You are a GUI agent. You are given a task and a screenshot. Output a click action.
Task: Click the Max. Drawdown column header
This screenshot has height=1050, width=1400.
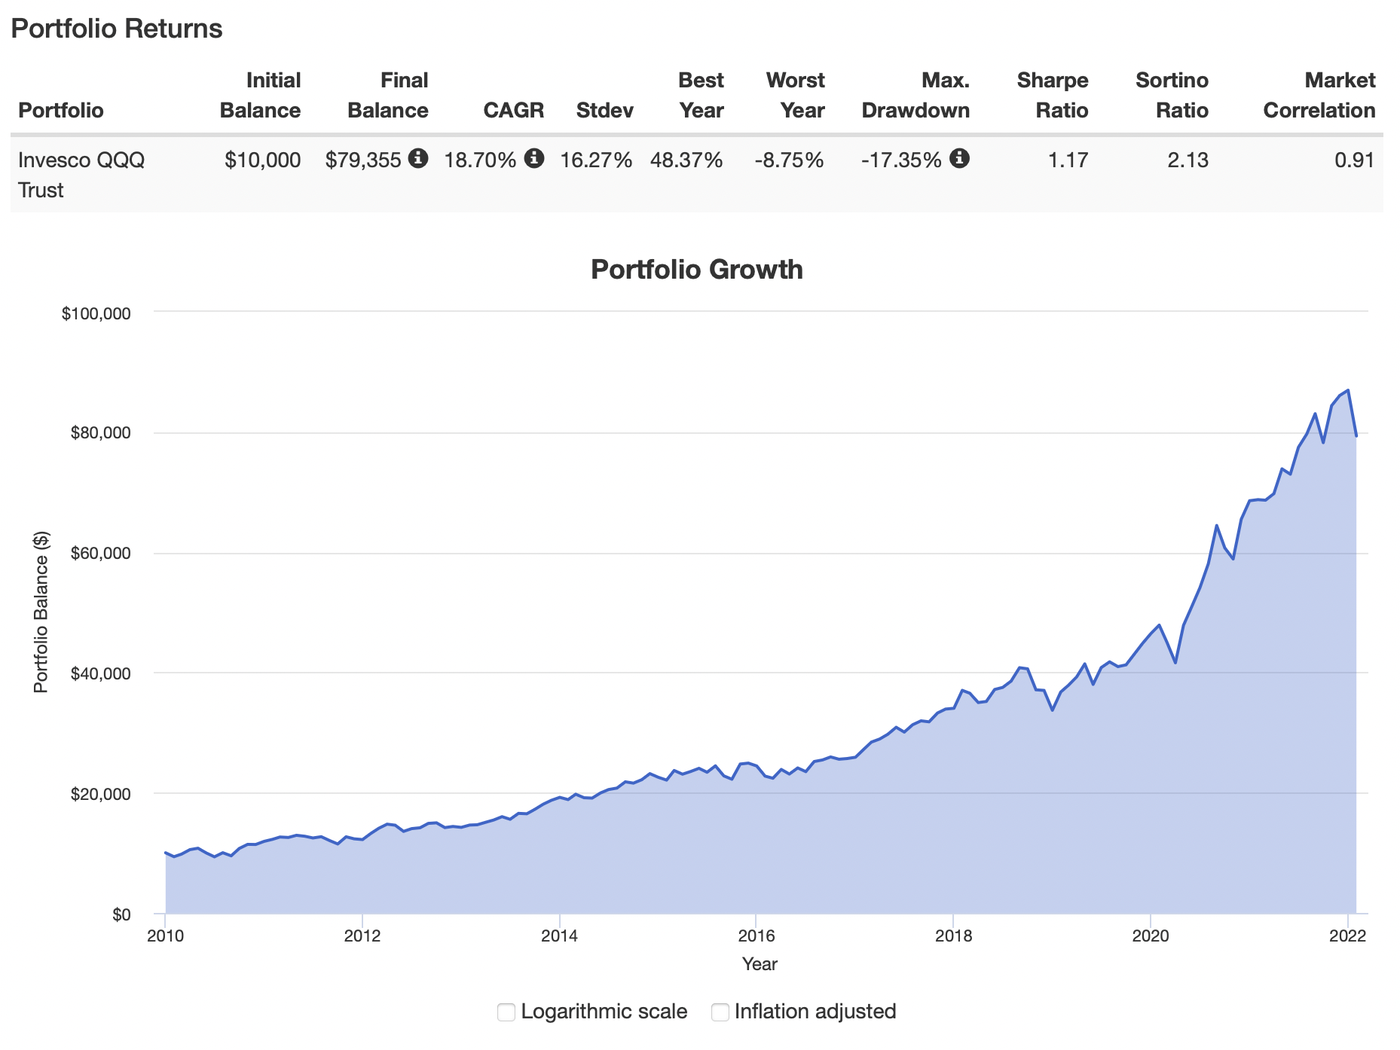(916, 96)
